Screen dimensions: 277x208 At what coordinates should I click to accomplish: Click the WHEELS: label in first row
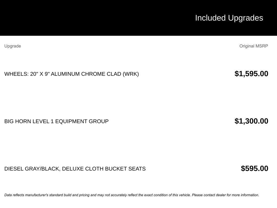(x=16, y=74)
